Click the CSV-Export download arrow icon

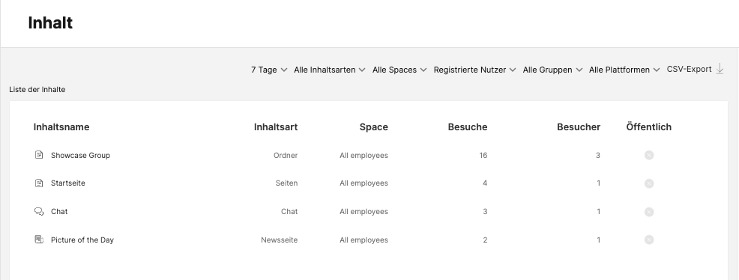point(720,69)
